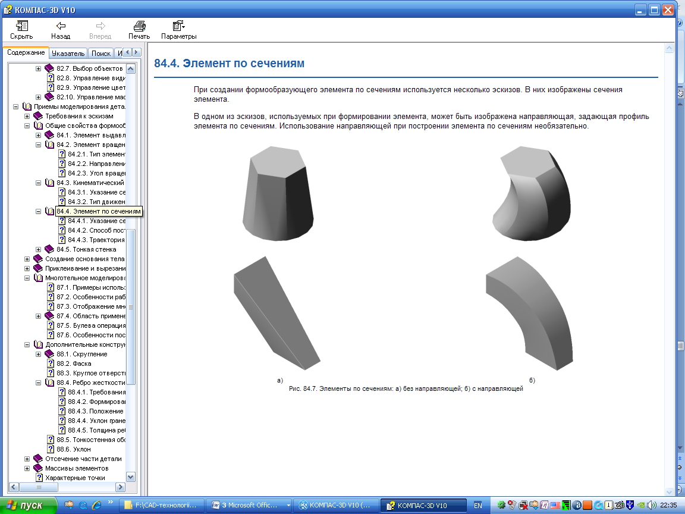Click the Скрыть (hide) toolbar icon
685x514 pixels.
tap(21, 26)
